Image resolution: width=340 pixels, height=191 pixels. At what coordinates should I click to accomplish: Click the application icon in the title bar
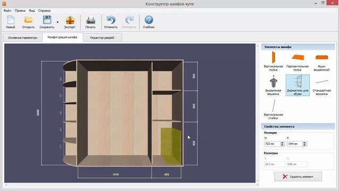[4, 3]
